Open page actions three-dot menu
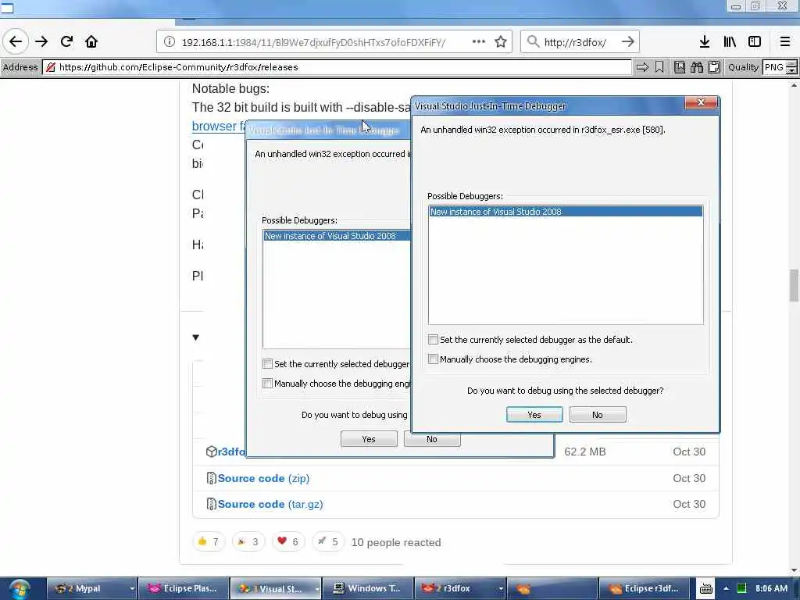Screen dimensions: 800x600 (479, 42)
